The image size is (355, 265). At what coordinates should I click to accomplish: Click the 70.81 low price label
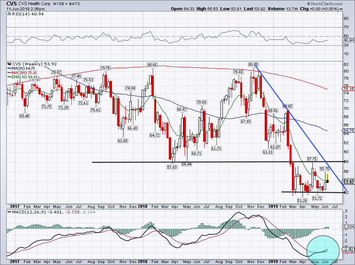tap(96, 110)
